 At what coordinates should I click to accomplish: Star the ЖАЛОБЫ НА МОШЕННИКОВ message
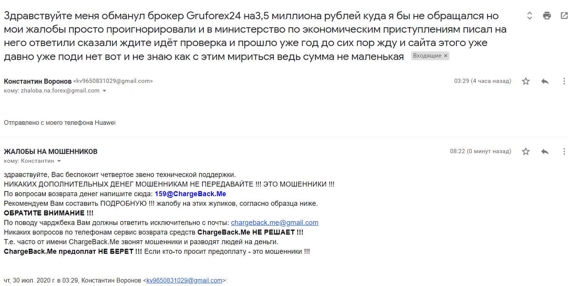pyautogui.click(x=526, y=152)
